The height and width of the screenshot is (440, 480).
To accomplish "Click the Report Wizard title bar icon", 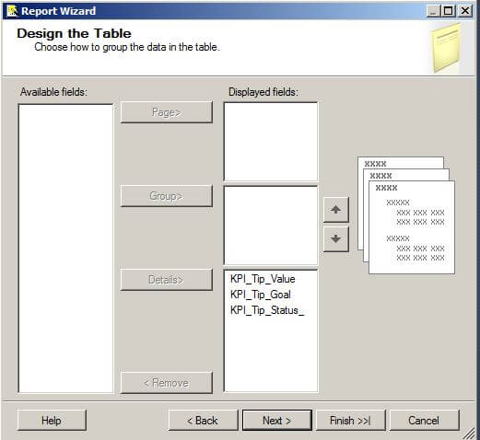I will coord(12,11).
